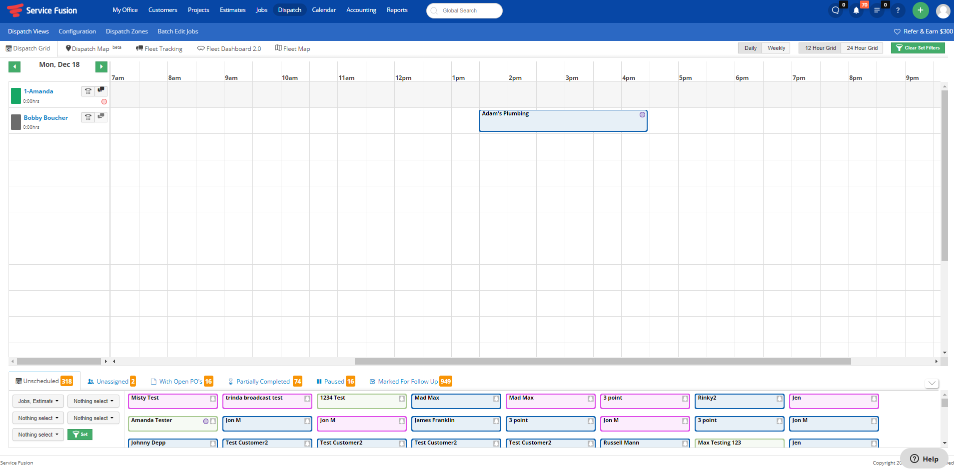Click the Service Fusion logo
Screen dimensions: 954x474
(42, 10)
